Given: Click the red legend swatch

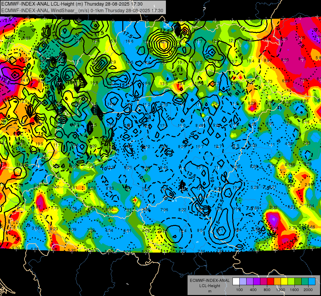Looking at the screenshot, I should [x=271, y=282].
